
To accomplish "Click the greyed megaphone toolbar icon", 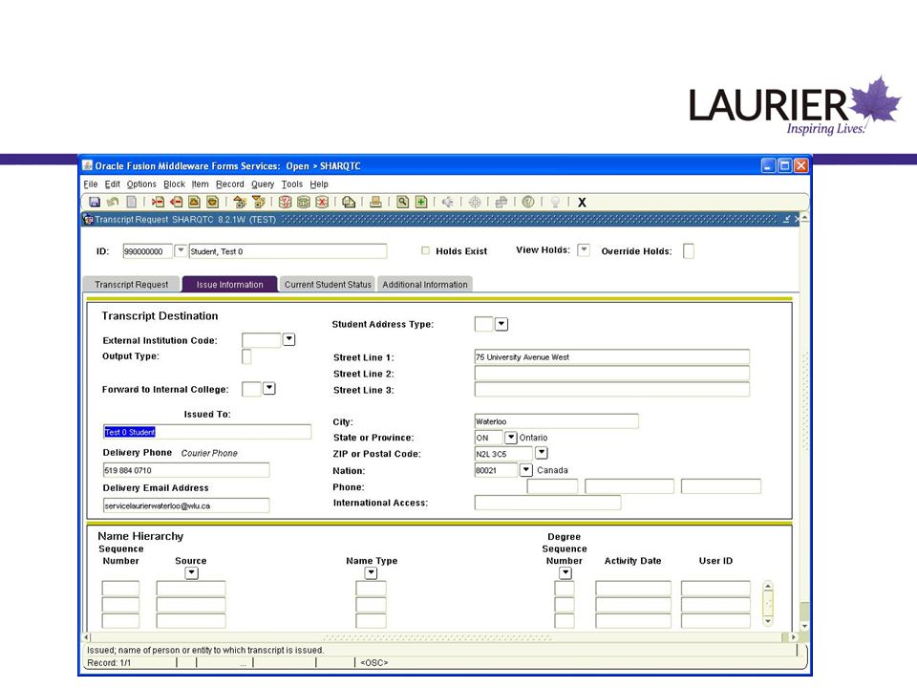I will point(447,202).
